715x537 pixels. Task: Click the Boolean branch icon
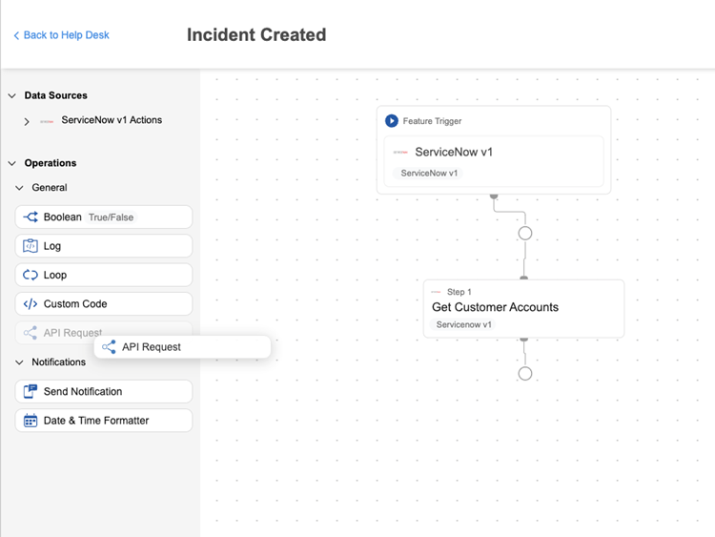click(x=31, y=217)
